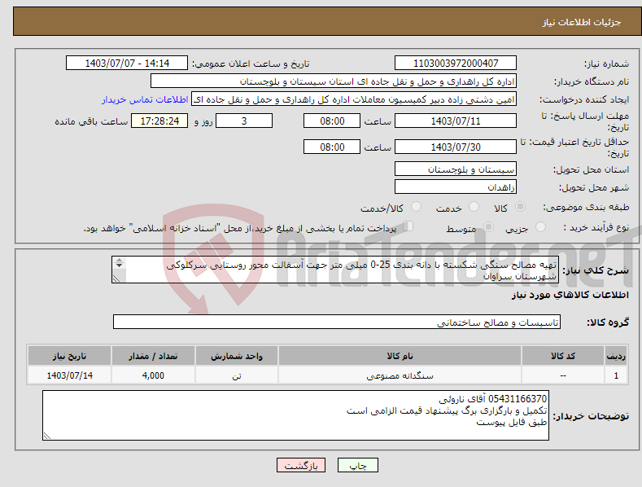The image size is (642, 487).
Task: Click the phone number 05431166370 text
Action: [518, 399]
